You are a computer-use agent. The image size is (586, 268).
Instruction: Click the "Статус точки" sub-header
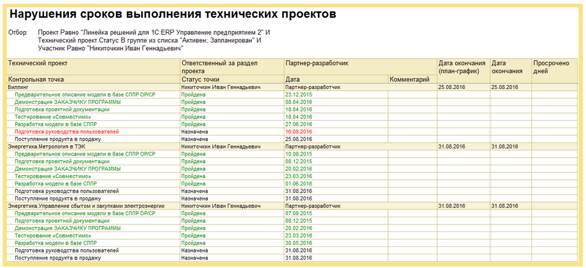tap(200, 79)
